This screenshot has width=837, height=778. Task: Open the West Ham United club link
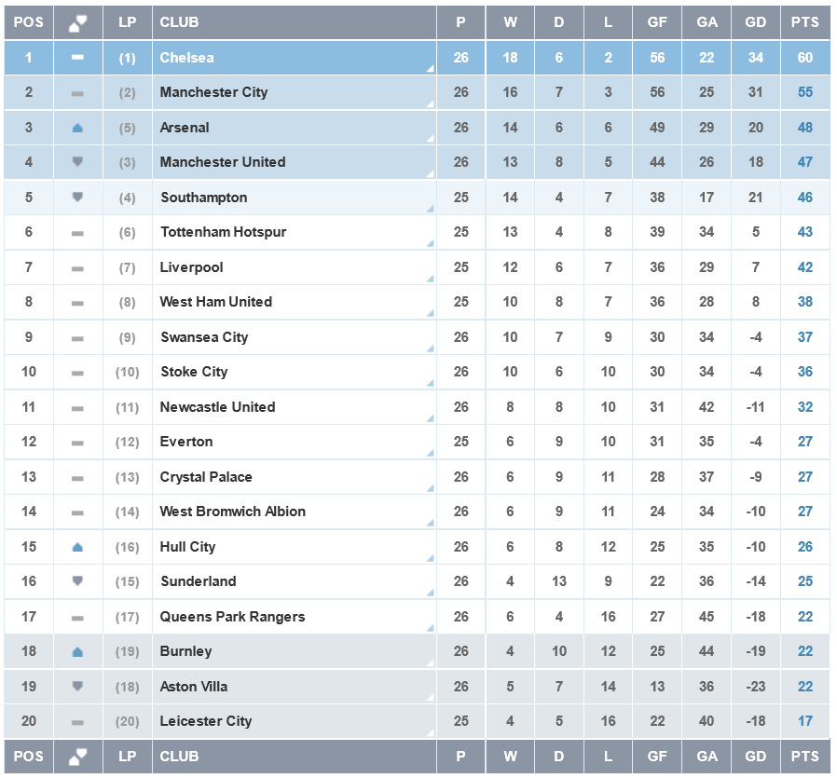(x=215, y=302)
